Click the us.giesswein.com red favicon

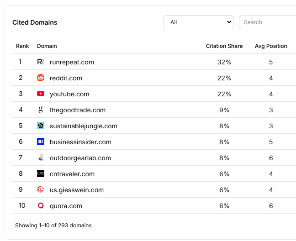(41, 189)
